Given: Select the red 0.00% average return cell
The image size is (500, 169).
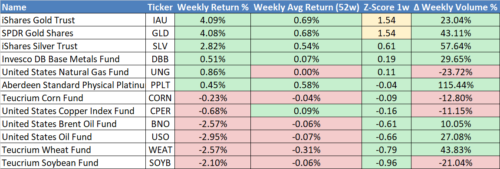Looking at the screenshot, I should 306,72.
